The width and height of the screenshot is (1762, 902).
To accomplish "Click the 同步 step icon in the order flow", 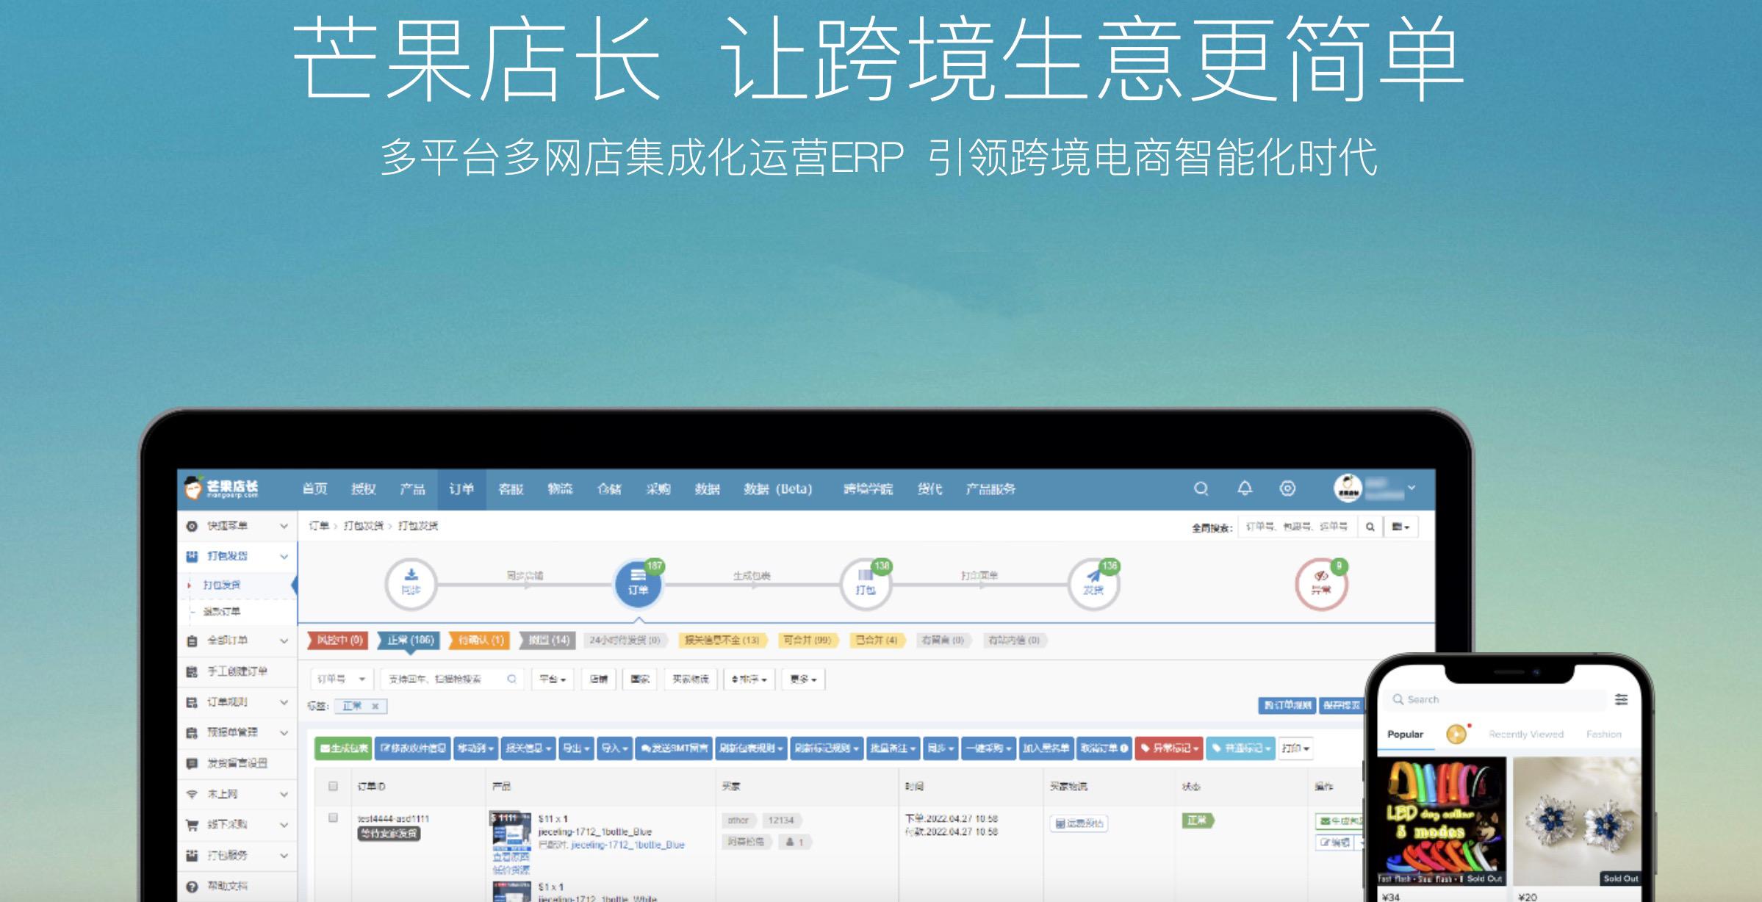I will click(412, 584).
